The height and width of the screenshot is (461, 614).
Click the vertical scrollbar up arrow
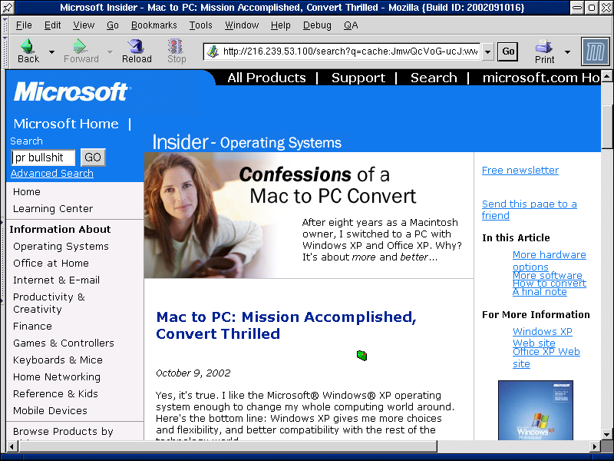[x=607, y=75]
